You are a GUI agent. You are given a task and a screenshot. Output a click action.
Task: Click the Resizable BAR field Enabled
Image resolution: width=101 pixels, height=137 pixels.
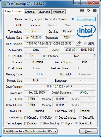(85, 111)
